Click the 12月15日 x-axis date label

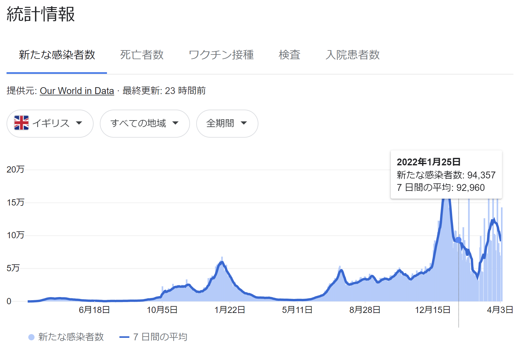(433, 310)
